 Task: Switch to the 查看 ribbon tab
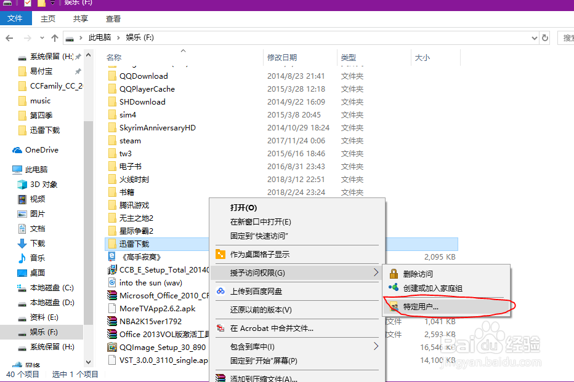click(x=113, y=18)
